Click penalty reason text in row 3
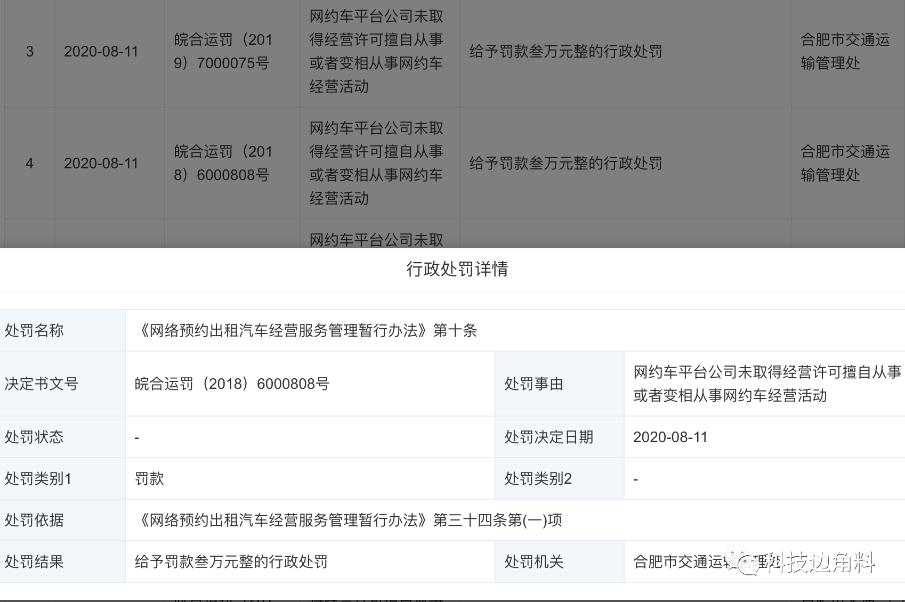Viewport: 905px width, 602px height. click(376, 52)
